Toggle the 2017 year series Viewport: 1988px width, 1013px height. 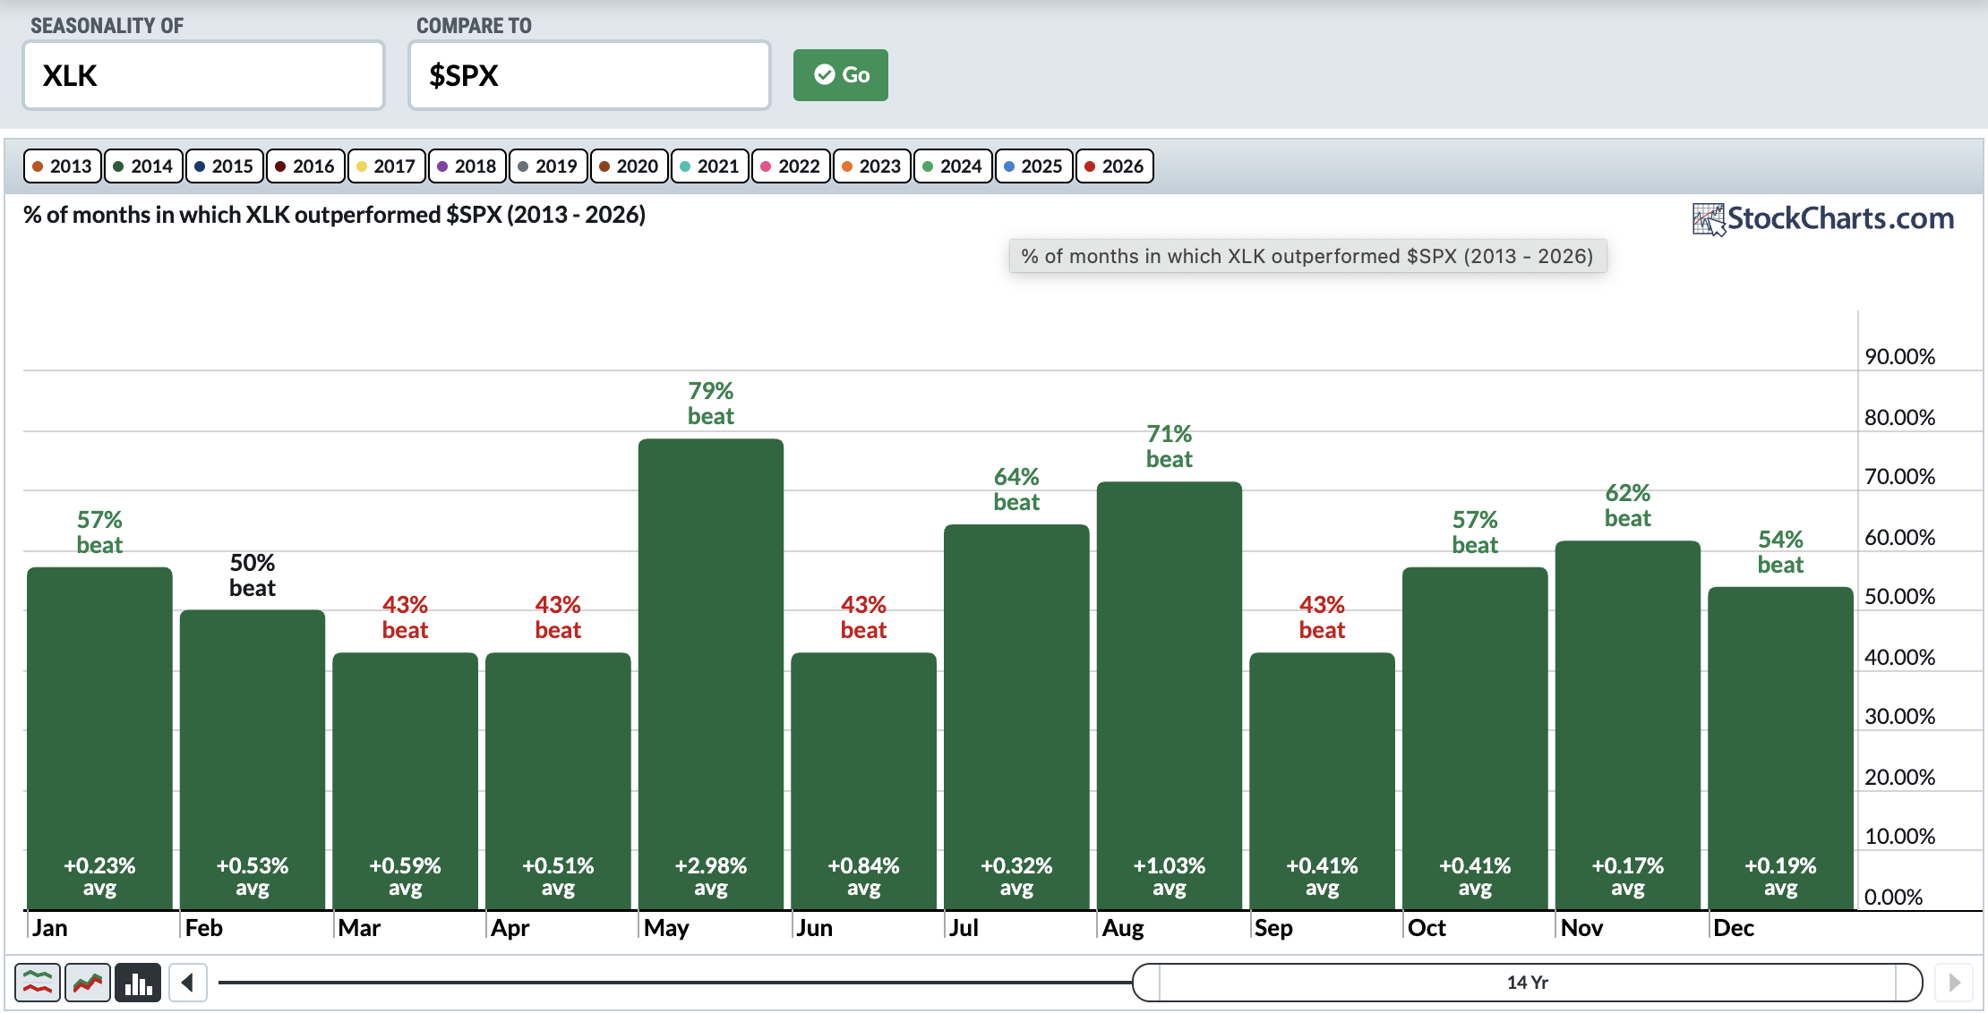point(386,166)
